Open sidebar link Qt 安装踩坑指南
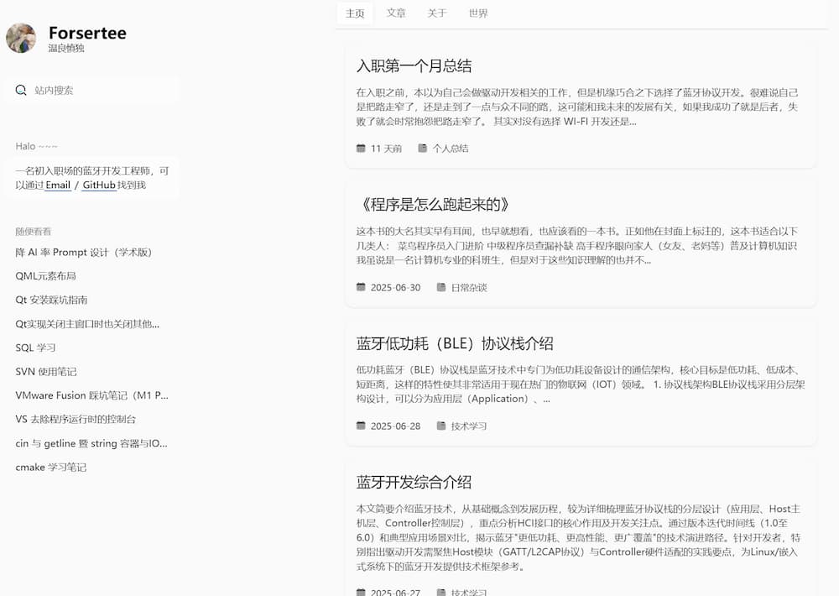839x596 pixels. click(x=51, y=300)
